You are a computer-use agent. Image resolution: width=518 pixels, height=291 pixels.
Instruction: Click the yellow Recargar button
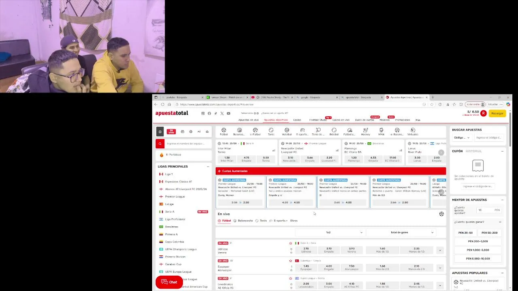point(497,113)
